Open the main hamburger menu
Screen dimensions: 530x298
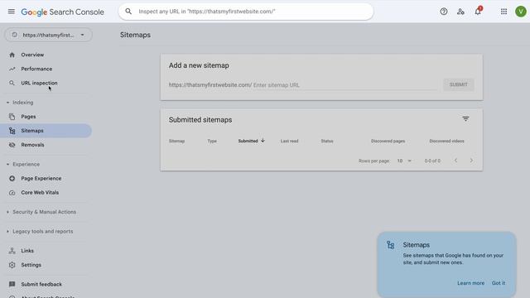tap(12, 12)
